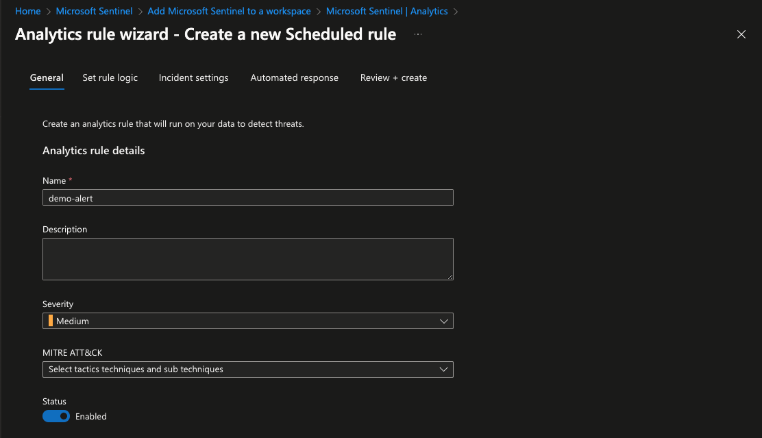
Task: Disable the rule Status toggle
Action: pos(56,416)
